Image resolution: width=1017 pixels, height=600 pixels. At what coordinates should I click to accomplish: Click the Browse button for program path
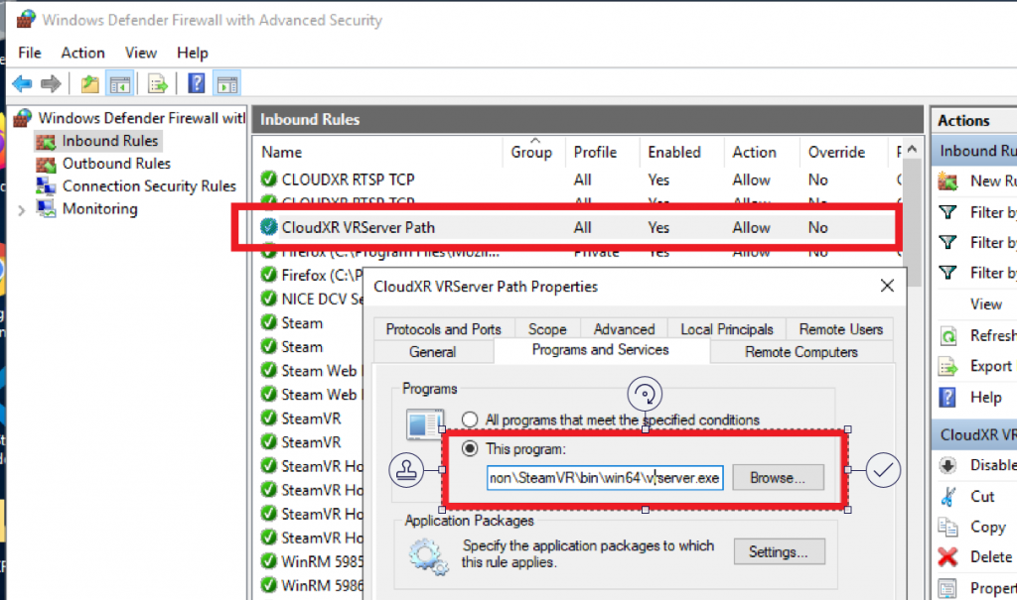(778, 478)
